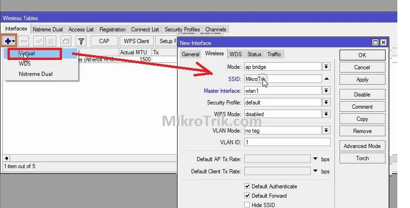Switch to the Access List tab

tap(81, 30)
